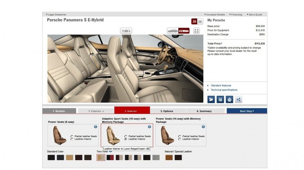The width and height of the screenshot is (304, 170).
Task: Click the My Porsche heading
Action: 216,20
